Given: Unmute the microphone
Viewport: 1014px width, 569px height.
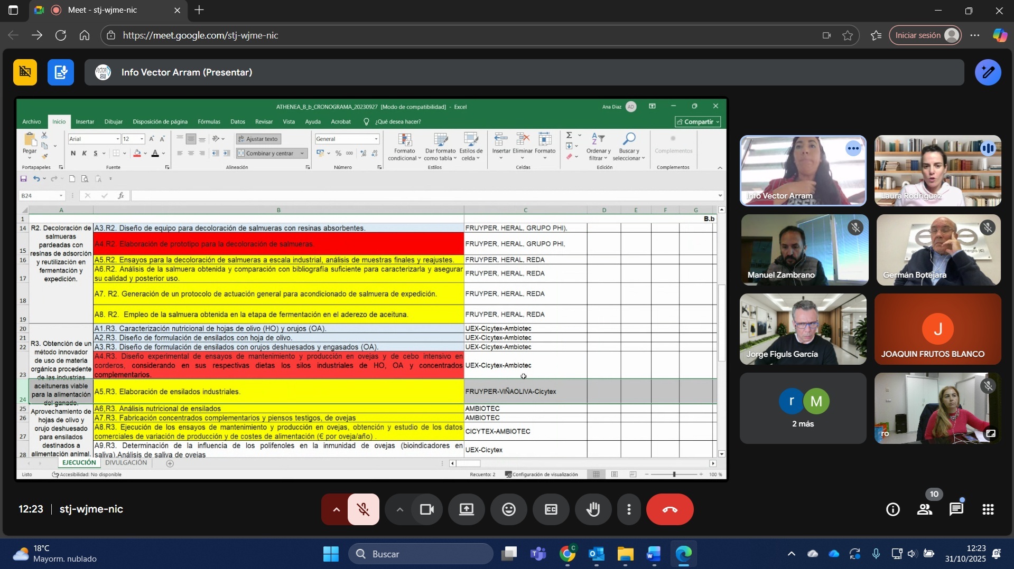Looking at the screenshot, I should pos(363,509).
